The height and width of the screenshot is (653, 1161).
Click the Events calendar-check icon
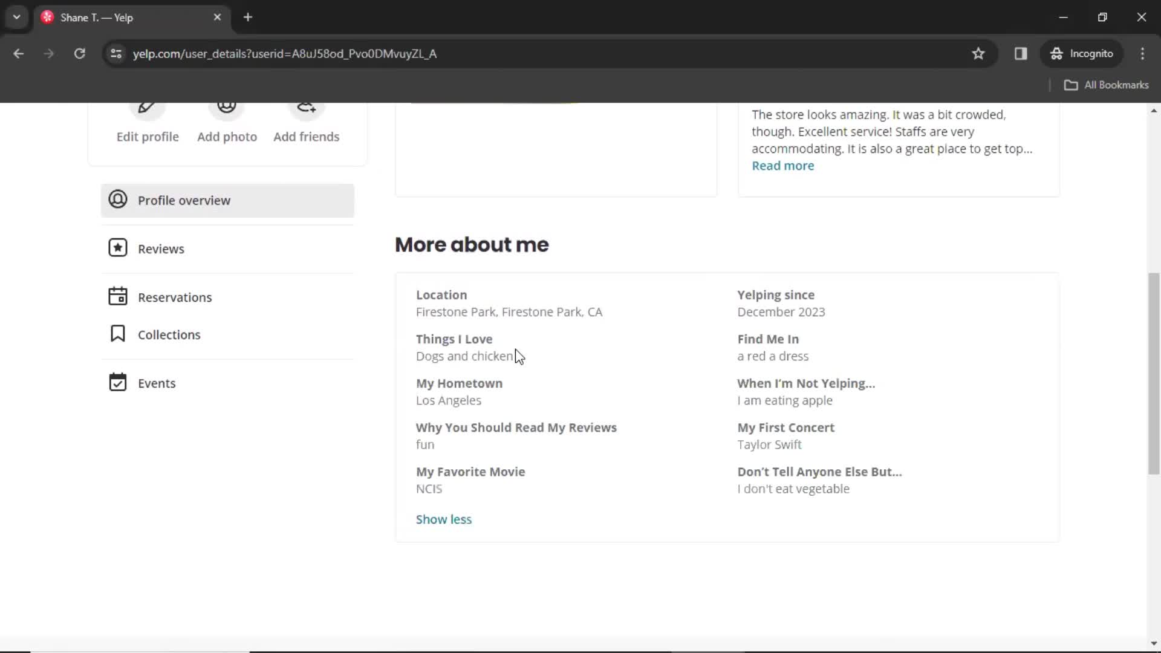pos(118,382)
